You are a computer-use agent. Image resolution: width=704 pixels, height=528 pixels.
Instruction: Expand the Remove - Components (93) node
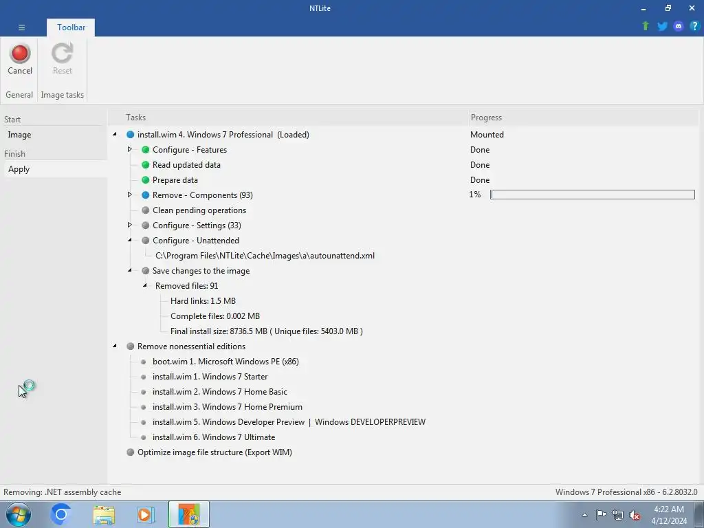[x=130, y=195]
